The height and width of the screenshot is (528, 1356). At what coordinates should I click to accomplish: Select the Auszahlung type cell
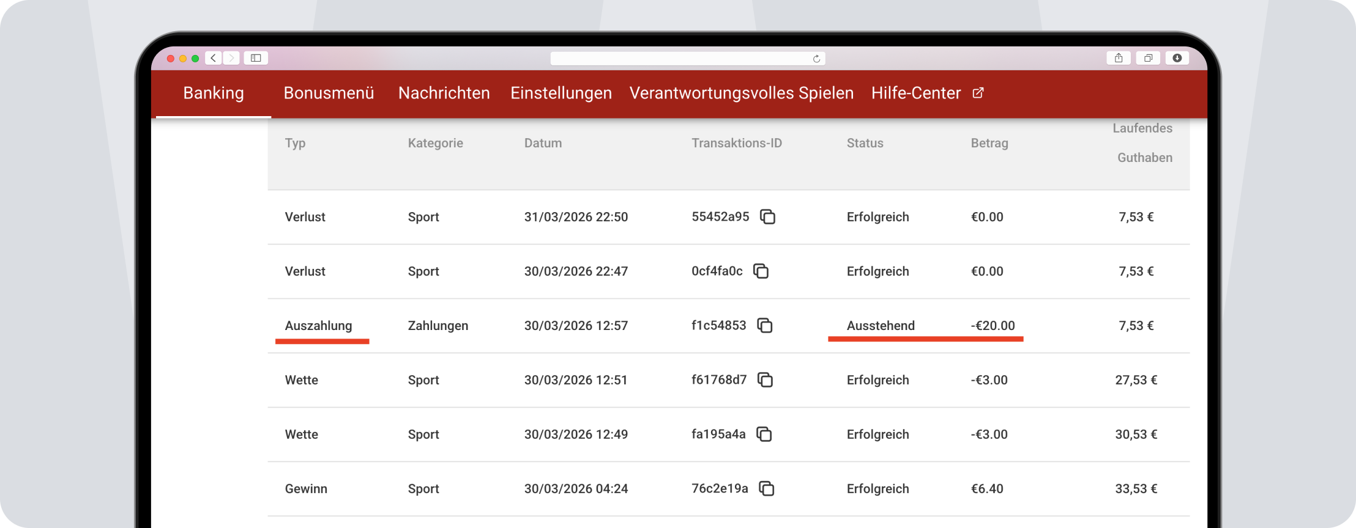(x=318, y=326)
